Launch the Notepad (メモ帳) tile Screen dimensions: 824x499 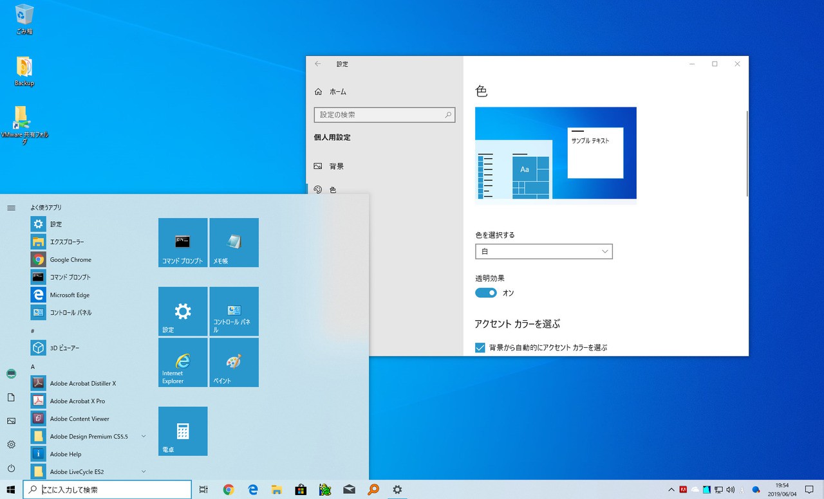234,242
